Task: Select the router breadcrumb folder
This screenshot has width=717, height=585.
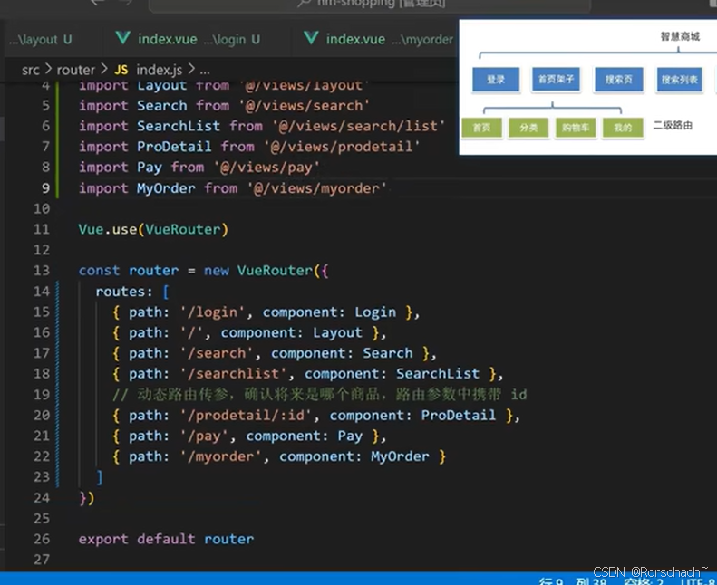Action: [x=75, y=70]
